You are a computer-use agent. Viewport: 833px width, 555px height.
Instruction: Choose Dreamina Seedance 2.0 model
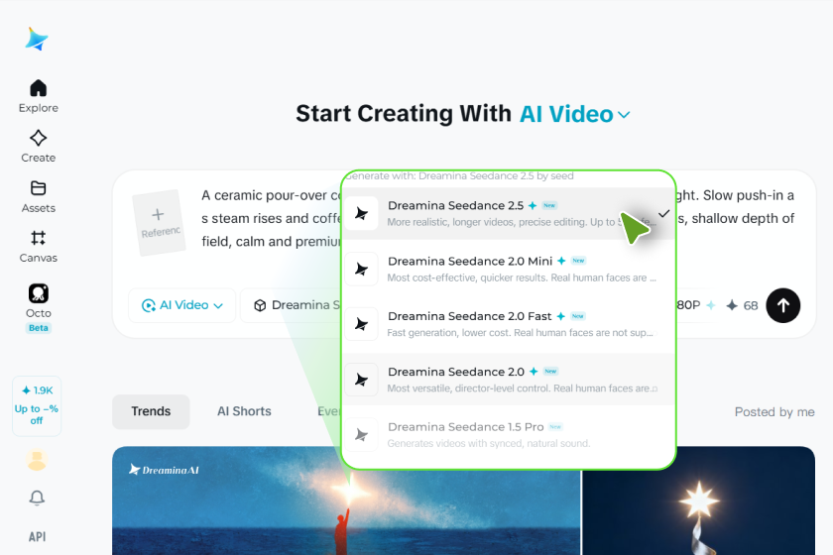click(x=509, y=380)
